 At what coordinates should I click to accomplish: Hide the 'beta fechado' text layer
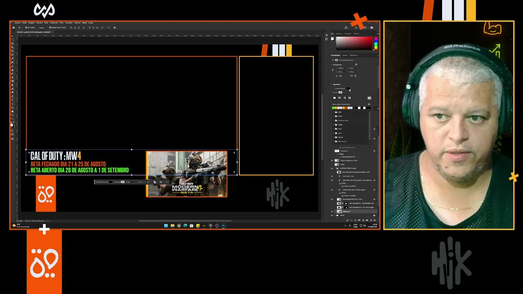point(332,189)
